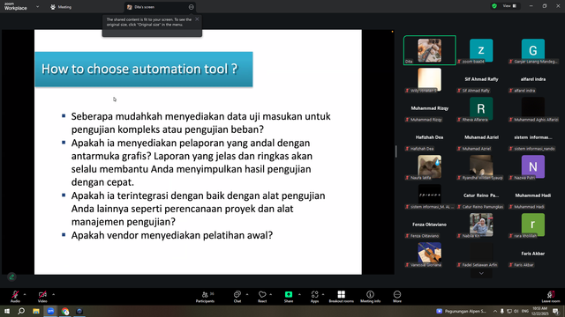Select the Sif Ahmad Rafly participant tile
The image size is (565, 317).
click(x=481, y=80)
